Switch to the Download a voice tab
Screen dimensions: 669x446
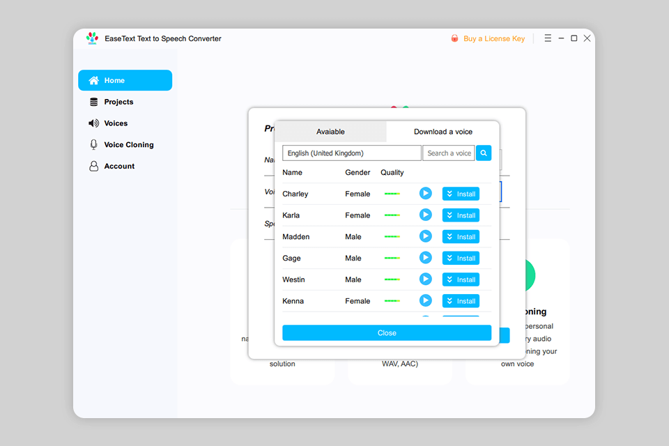pos(443,132)
